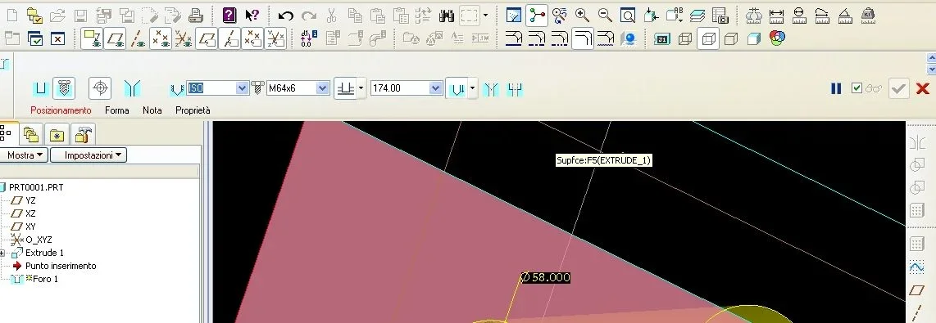Viewport: 936px width, 323px height.
Task: Measure angle with the triangle ruler icon
Action: (x=845, y=16)
